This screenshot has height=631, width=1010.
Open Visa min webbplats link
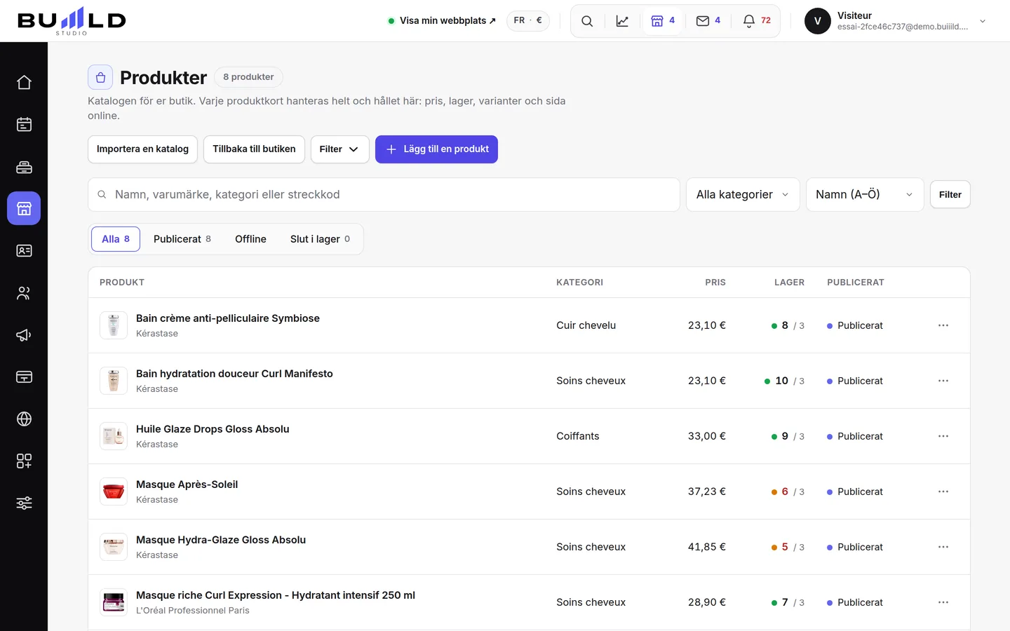coord(442,21)
